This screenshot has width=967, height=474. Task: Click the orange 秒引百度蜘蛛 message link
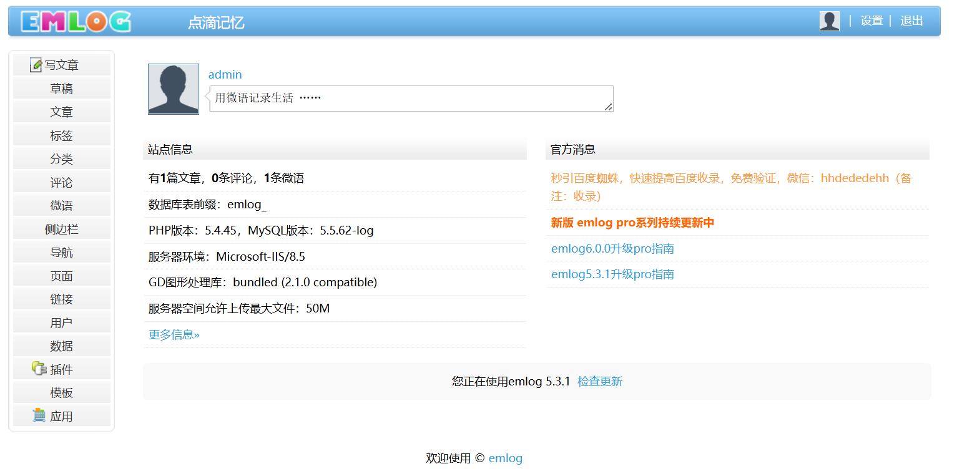tap(731, 187)
